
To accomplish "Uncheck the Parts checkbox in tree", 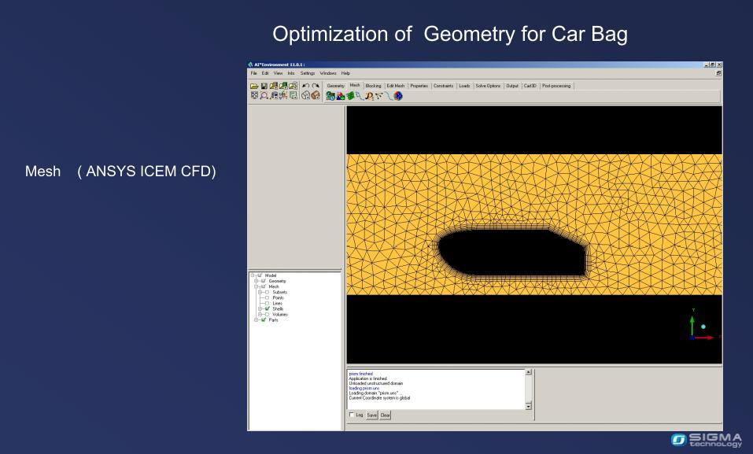I will (x=264, y=320).
